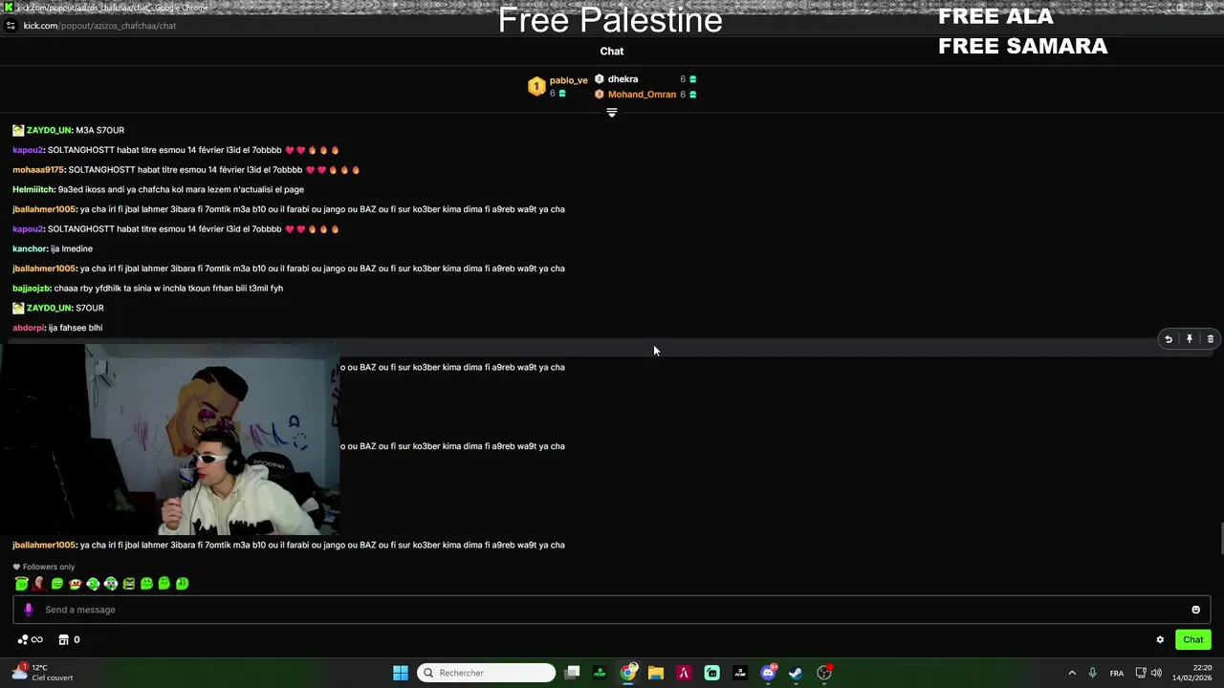Click the Send a message field
Image resolution: width=1224 pixels, height=688 pixels.
click(612, 610)
